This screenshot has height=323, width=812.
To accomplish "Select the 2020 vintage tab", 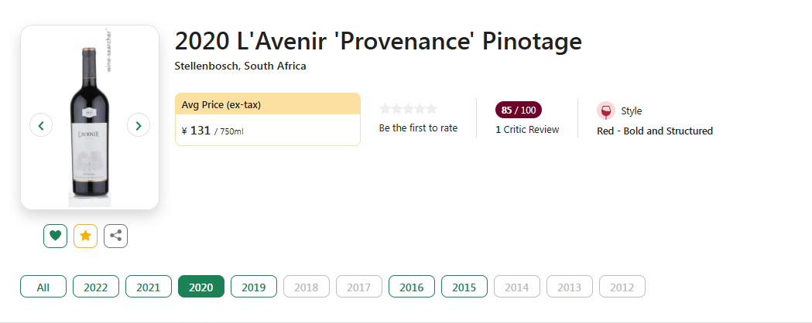I will coord(200,287).
